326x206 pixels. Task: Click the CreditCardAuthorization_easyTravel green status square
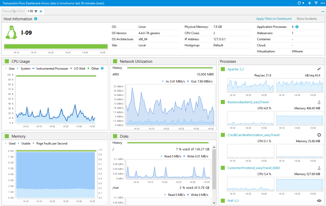[x=223, y=135]
